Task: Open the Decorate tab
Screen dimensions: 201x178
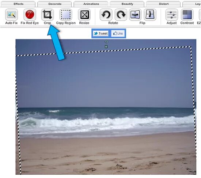Action: [55, 4]
